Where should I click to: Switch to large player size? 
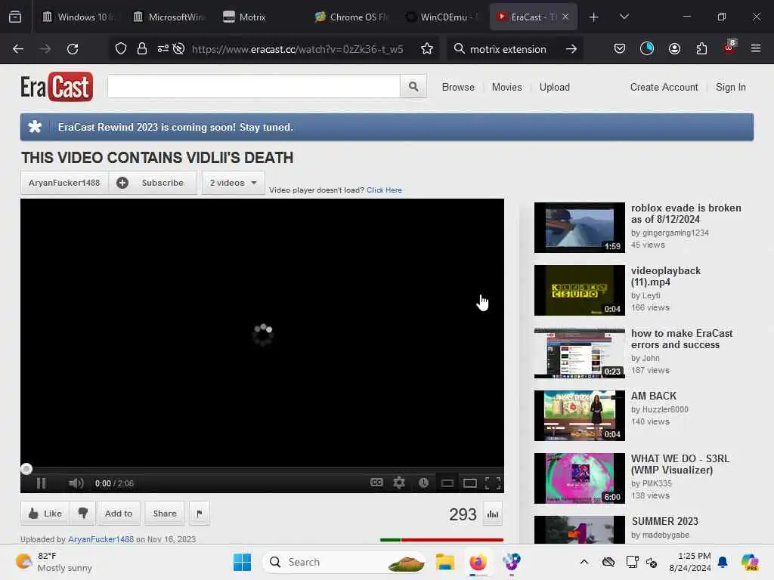tap(470, 483)
